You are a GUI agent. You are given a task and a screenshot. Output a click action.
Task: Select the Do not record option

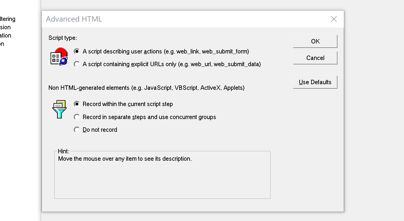[x=96, y=130]
